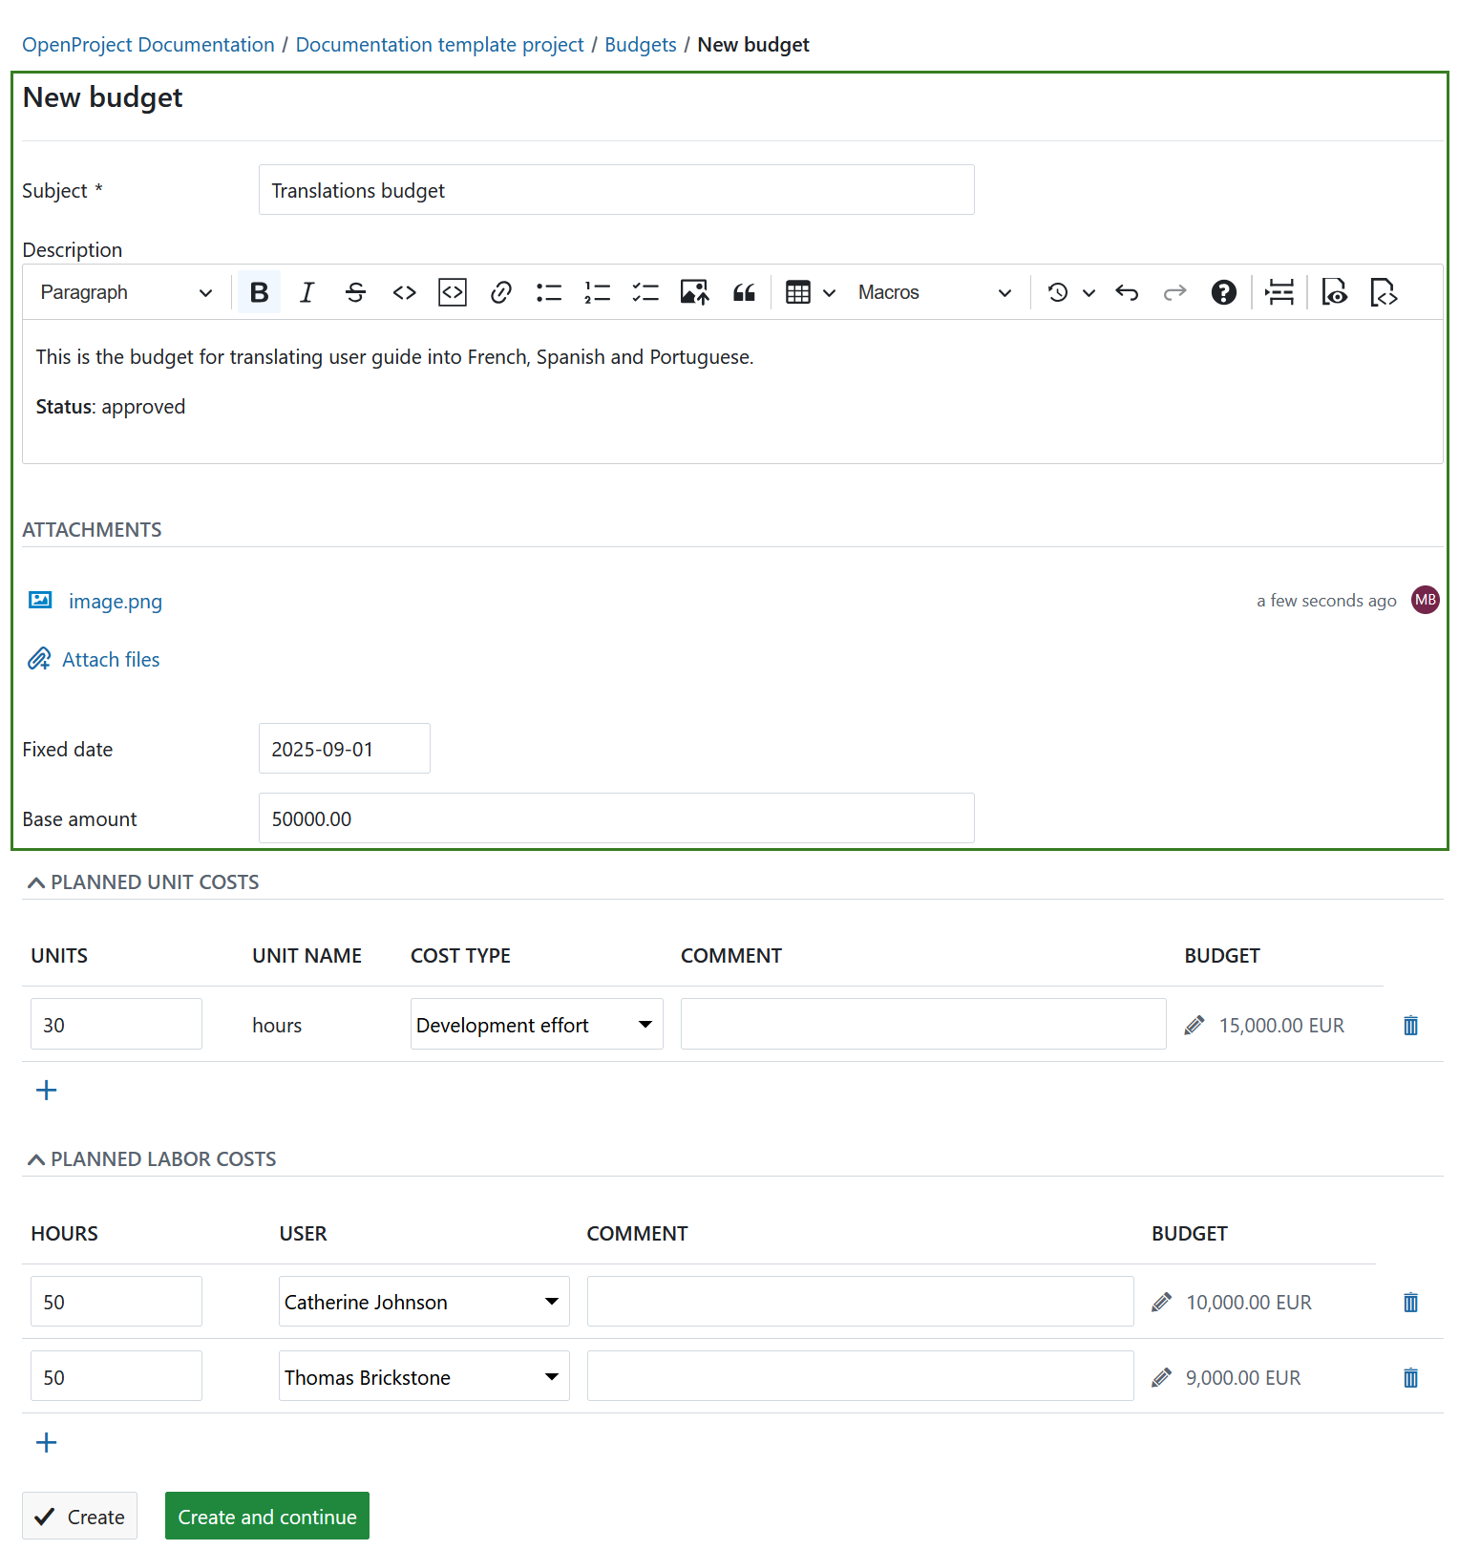Open the Paragraph style dropdown
1459x1550 pixels.
pos(125,292)
